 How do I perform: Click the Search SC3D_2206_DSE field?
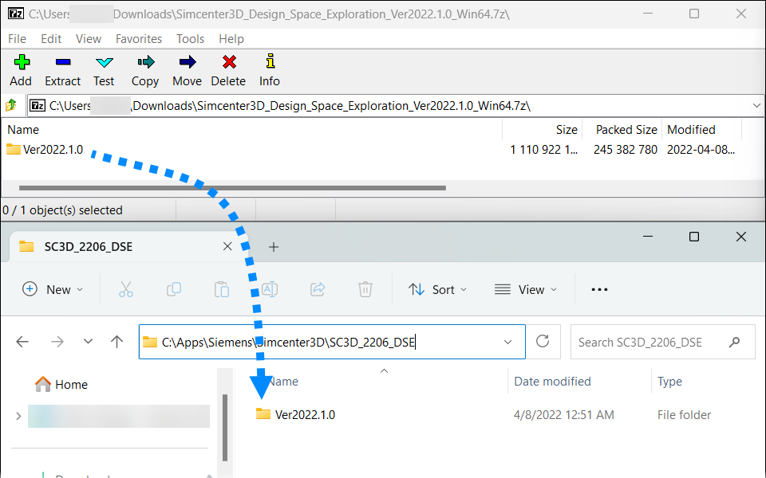coord(650,342)
